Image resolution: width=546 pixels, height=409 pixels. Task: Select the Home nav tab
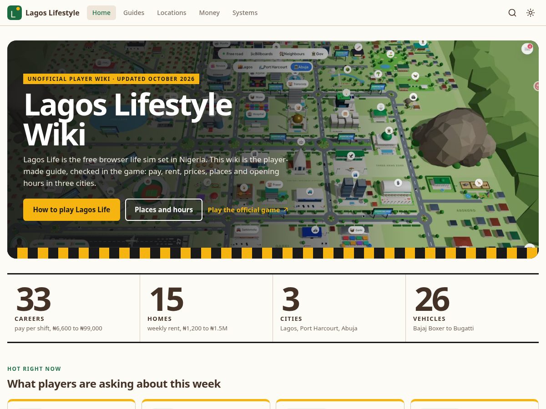[101, 13]
